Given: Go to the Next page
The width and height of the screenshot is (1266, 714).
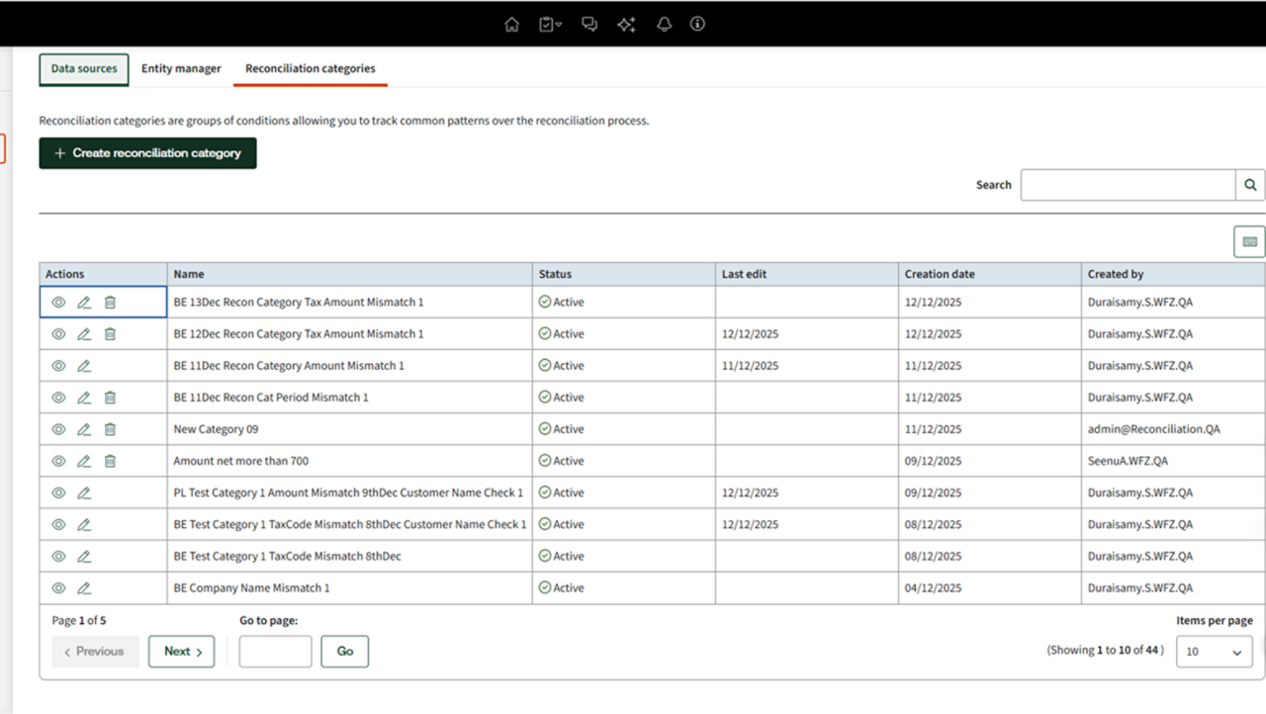Looking at the screenshot, I should tap(182, 652).
